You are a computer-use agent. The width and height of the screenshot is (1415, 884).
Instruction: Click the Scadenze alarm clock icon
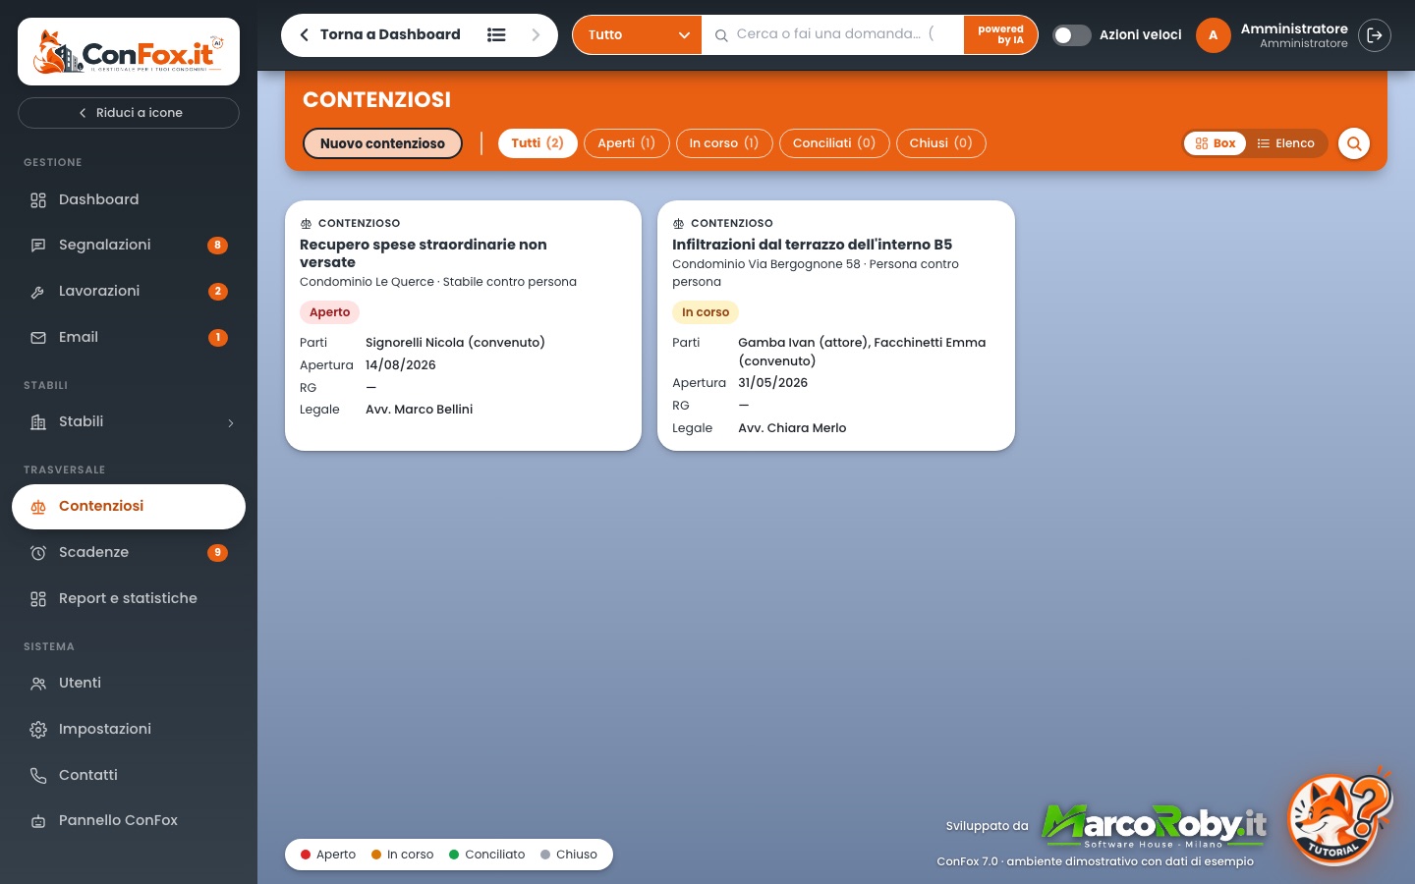pyautogui.click(x=38, y=553)
